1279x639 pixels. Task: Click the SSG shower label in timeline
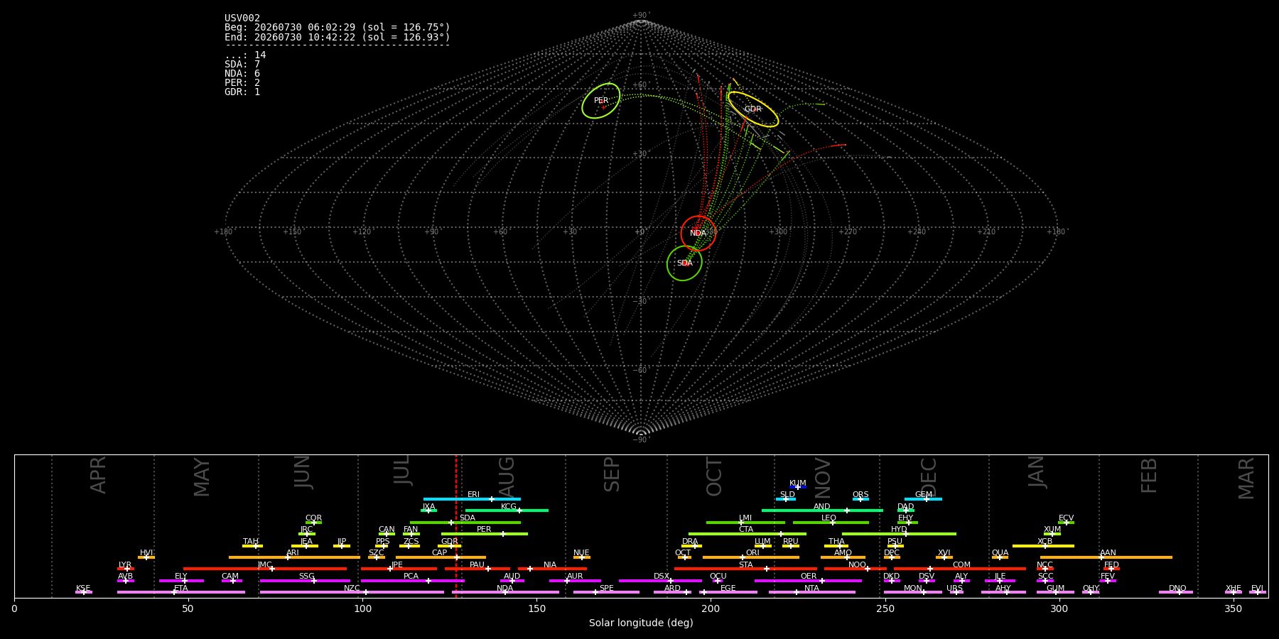(x=307, y=577)
